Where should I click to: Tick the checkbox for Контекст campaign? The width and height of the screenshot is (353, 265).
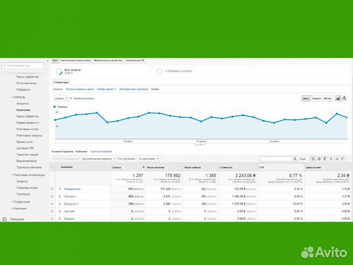(x=52, y=196)
